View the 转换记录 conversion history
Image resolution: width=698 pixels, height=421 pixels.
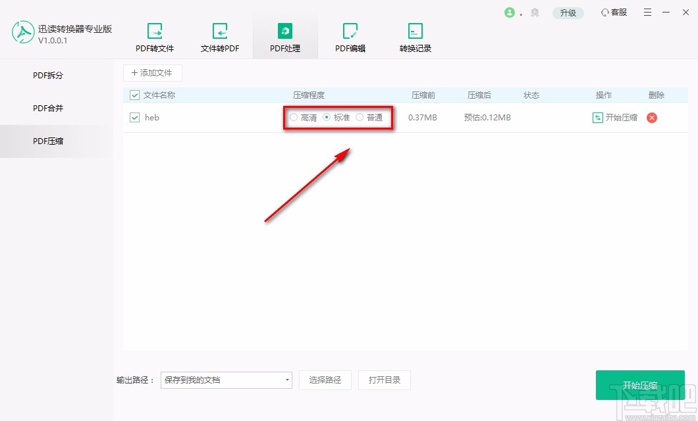pyautogui.click(x=415, y=36)
